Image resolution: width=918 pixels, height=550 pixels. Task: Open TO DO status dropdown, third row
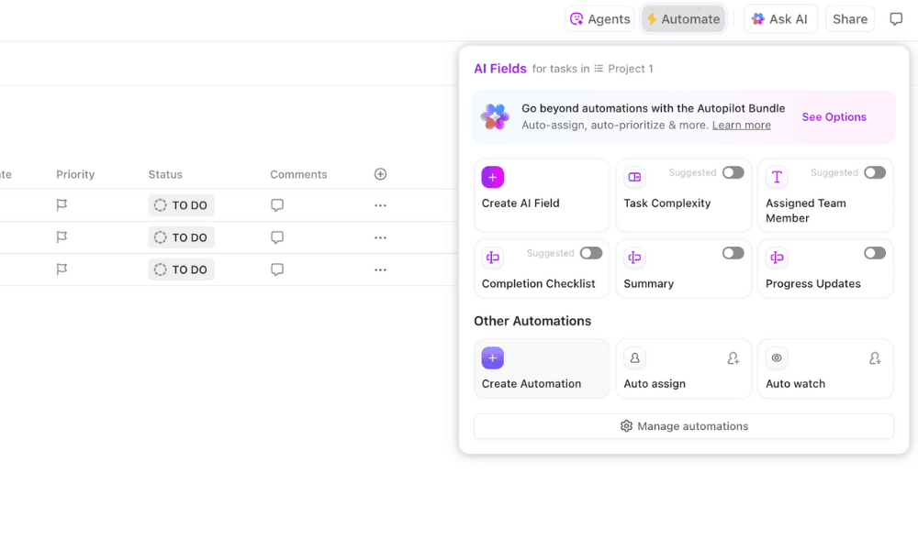coord(181,269)
